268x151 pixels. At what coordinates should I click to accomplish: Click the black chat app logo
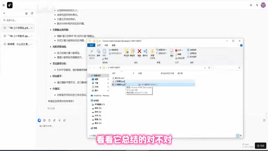pyautogui.click(x=10, y=5)
